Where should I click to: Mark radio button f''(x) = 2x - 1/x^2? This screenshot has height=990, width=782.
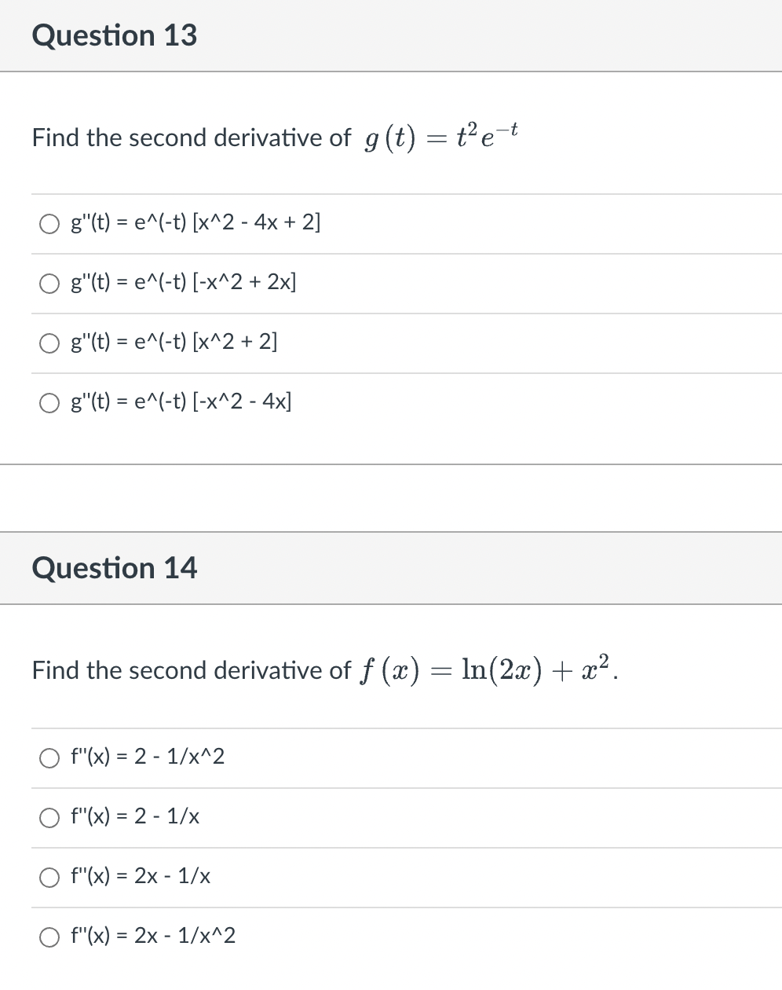pyautogui.click(x=49, y=937)
